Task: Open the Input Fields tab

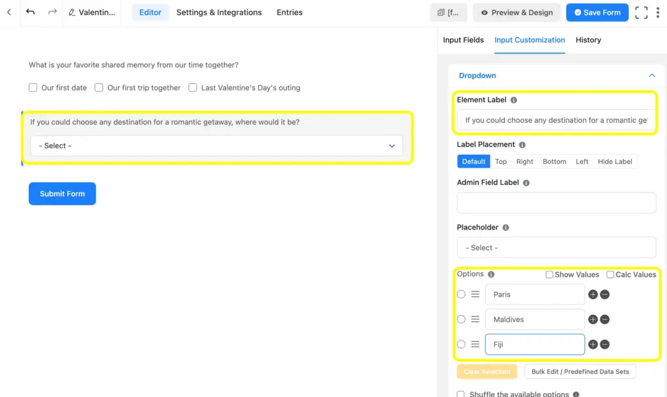Action: coord(463,40)
